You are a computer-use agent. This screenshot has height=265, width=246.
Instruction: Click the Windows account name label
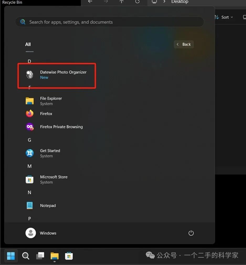pos(48,233)
